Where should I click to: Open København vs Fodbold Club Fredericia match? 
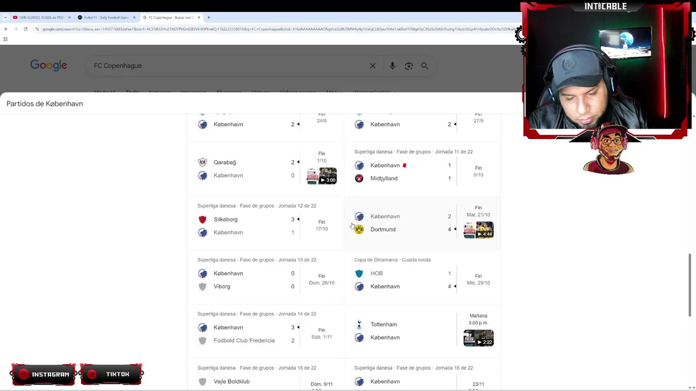[265, 331]
